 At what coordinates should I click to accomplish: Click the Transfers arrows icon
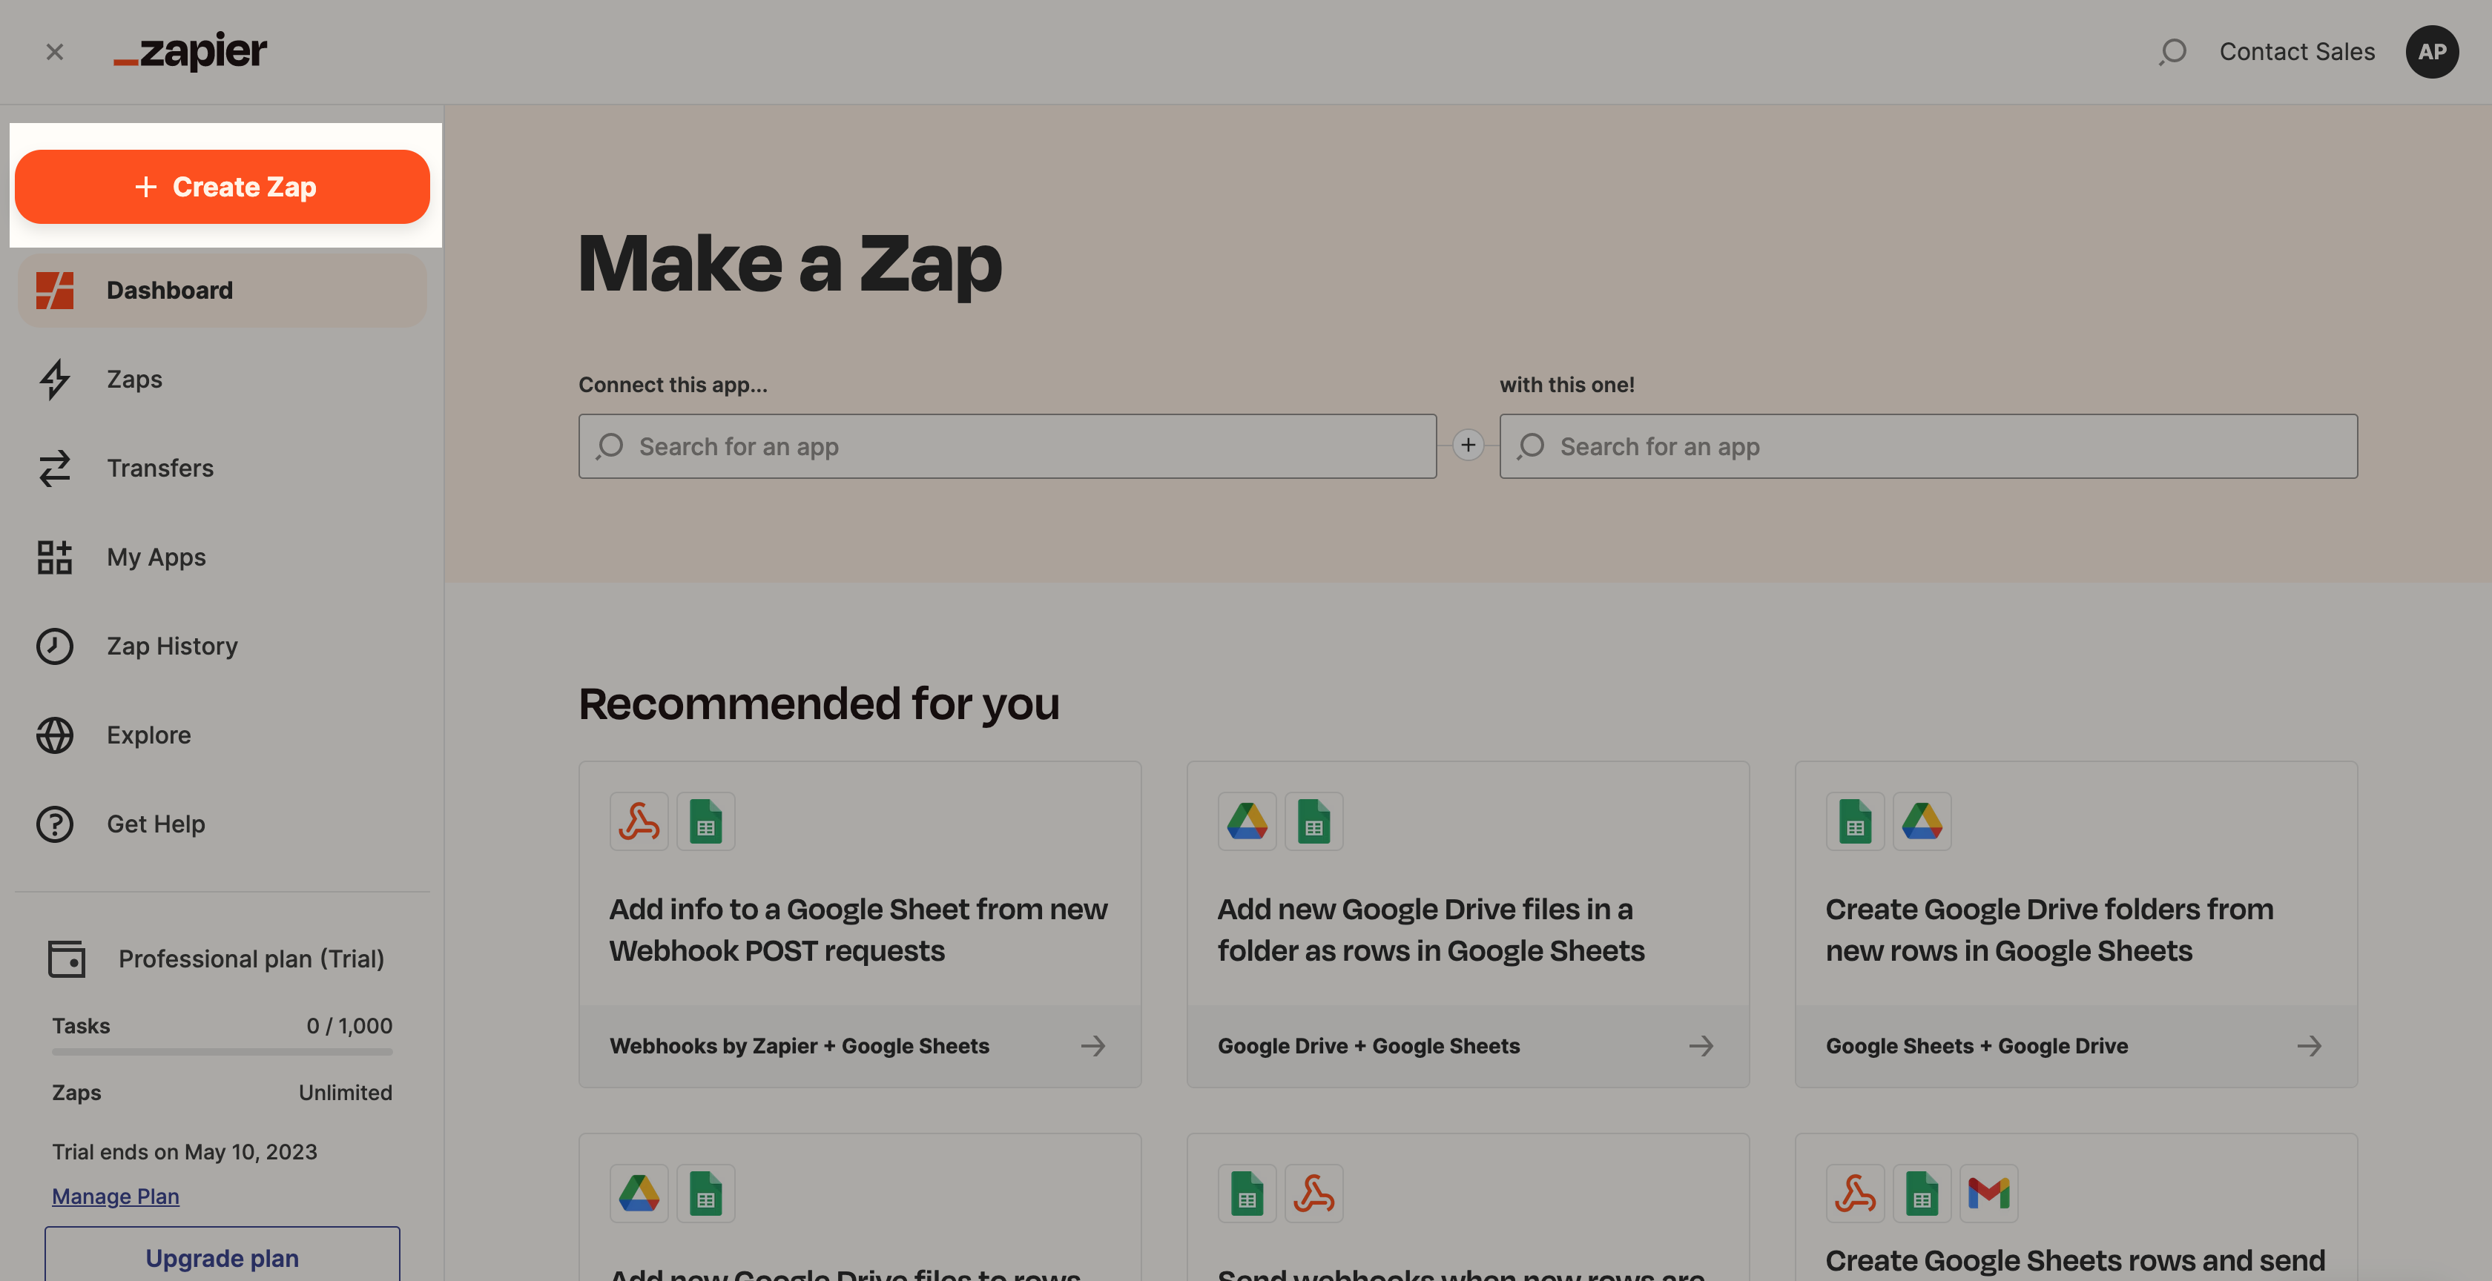click(x=54, y=468)
